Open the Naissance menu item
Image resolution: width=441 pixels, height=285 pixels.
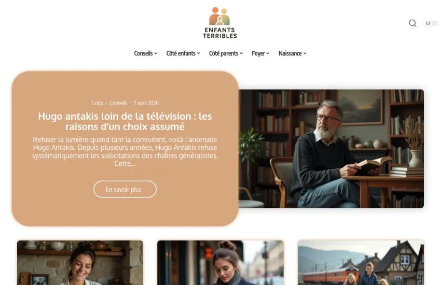pos(292,53)
